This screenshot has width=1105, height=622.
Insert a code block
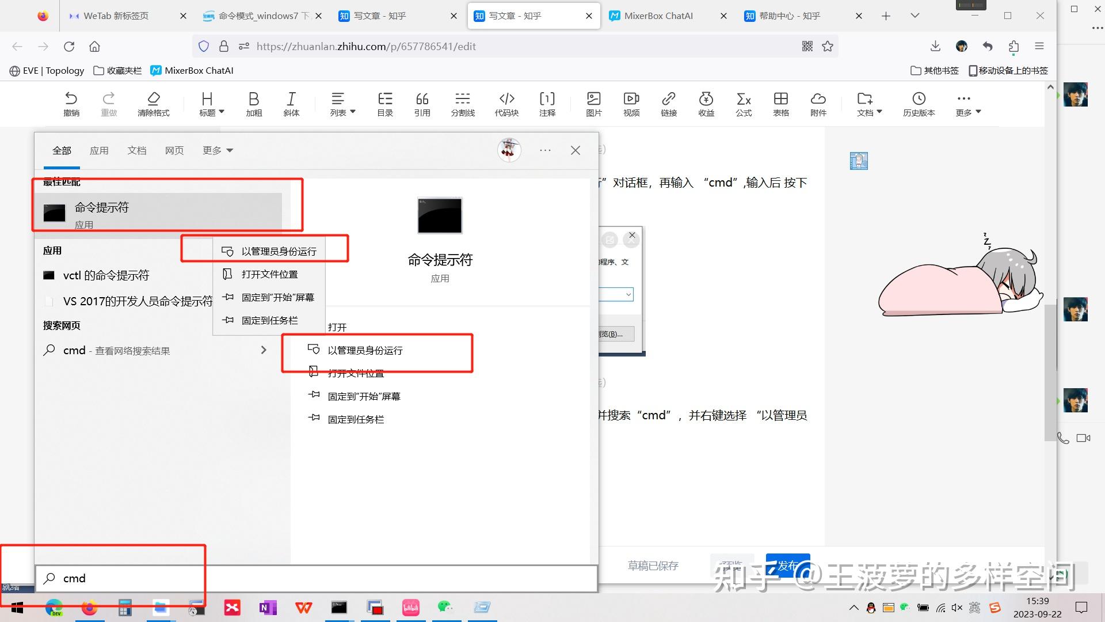point(506,104)
